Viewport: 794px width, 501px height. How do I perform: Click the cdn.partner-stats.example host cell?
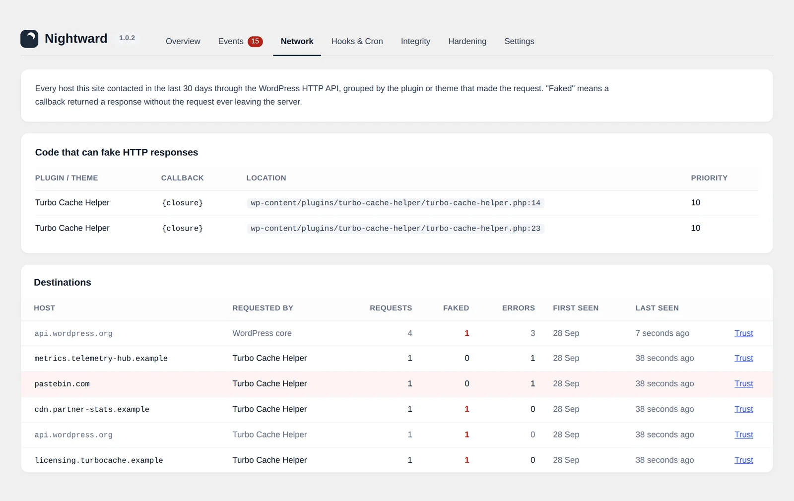click(x=92, y=409)
